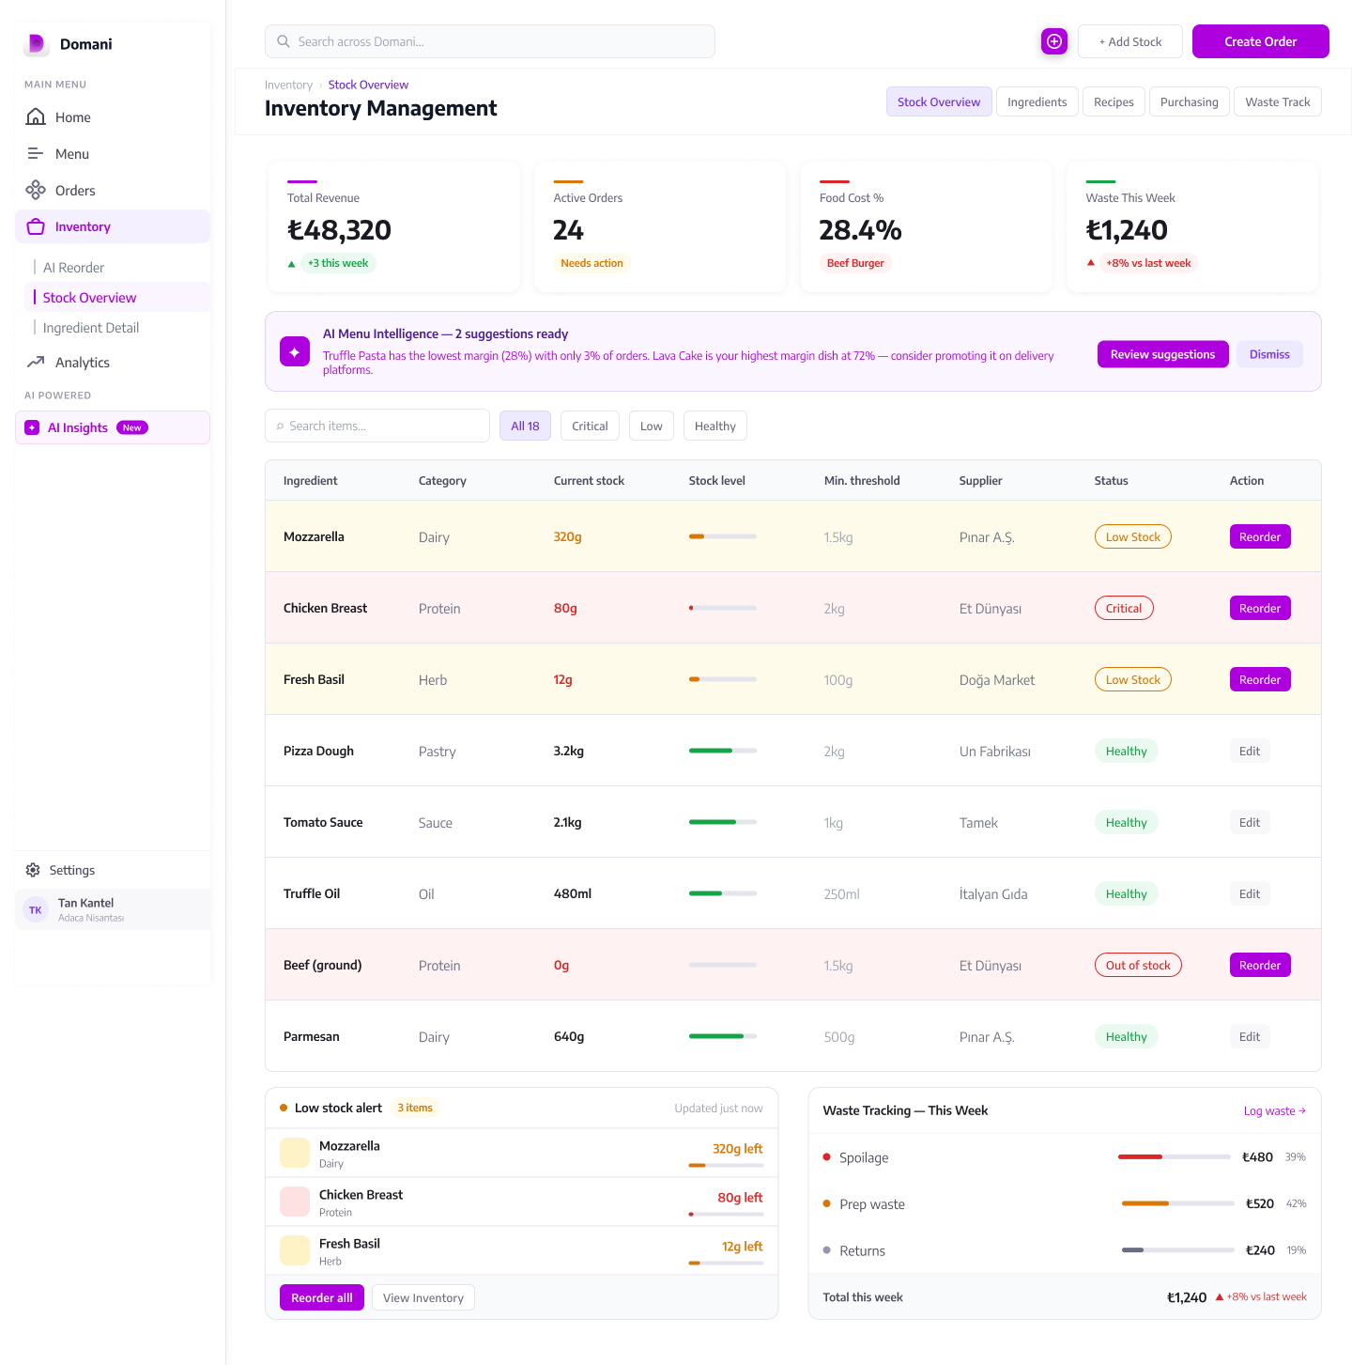Reorder Chicken Breast
The width and height of the screenshot is (1352, 1365).
pyautogui.click(x=1260, y=608)
